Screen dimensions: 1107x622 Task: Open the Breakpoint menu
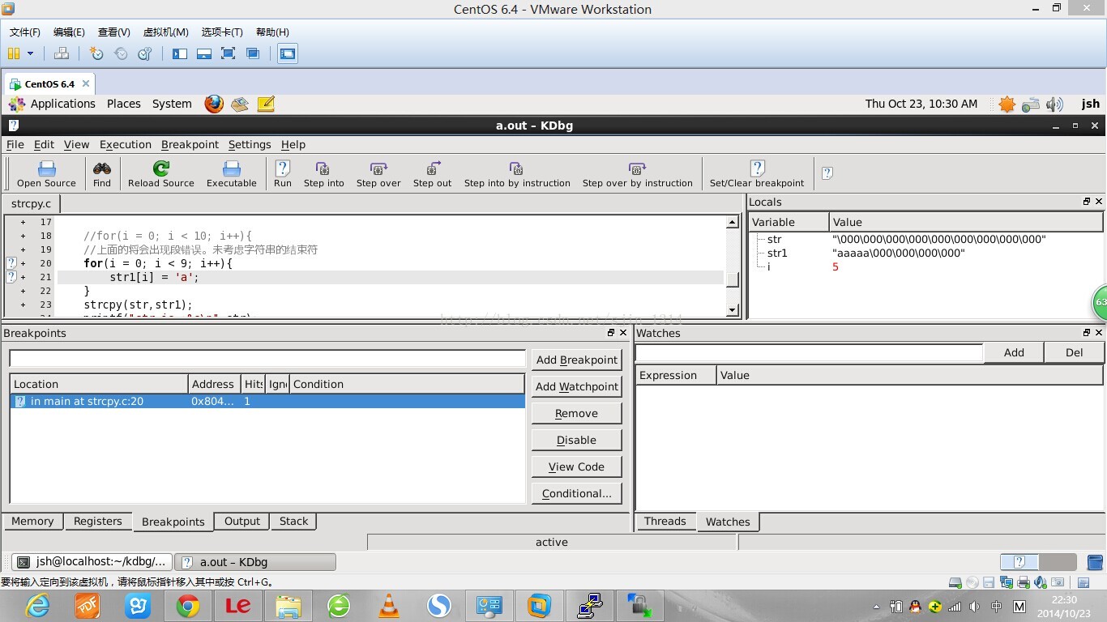190,144
